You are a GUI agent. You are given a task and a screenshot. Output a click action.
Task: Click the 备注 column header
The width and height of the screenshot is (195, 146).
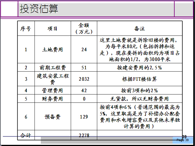click(x=139, y=28)
